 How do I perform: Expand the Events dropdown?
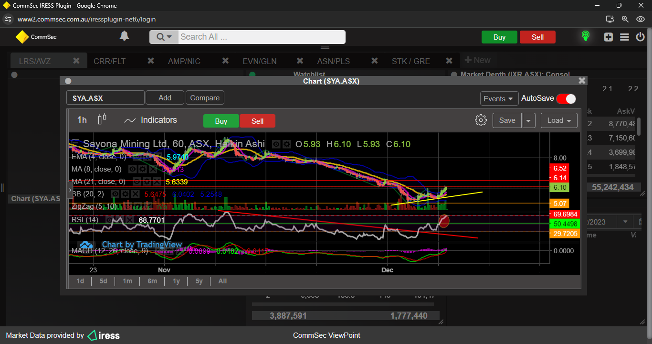tap(499, 98)
